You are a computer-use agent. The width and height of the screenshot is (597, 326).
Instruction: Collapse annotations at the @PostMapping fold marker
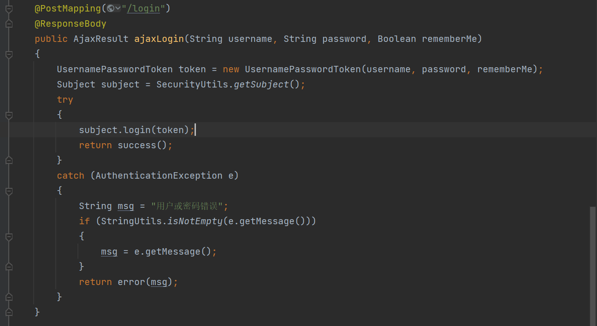(x=8, y=8)
